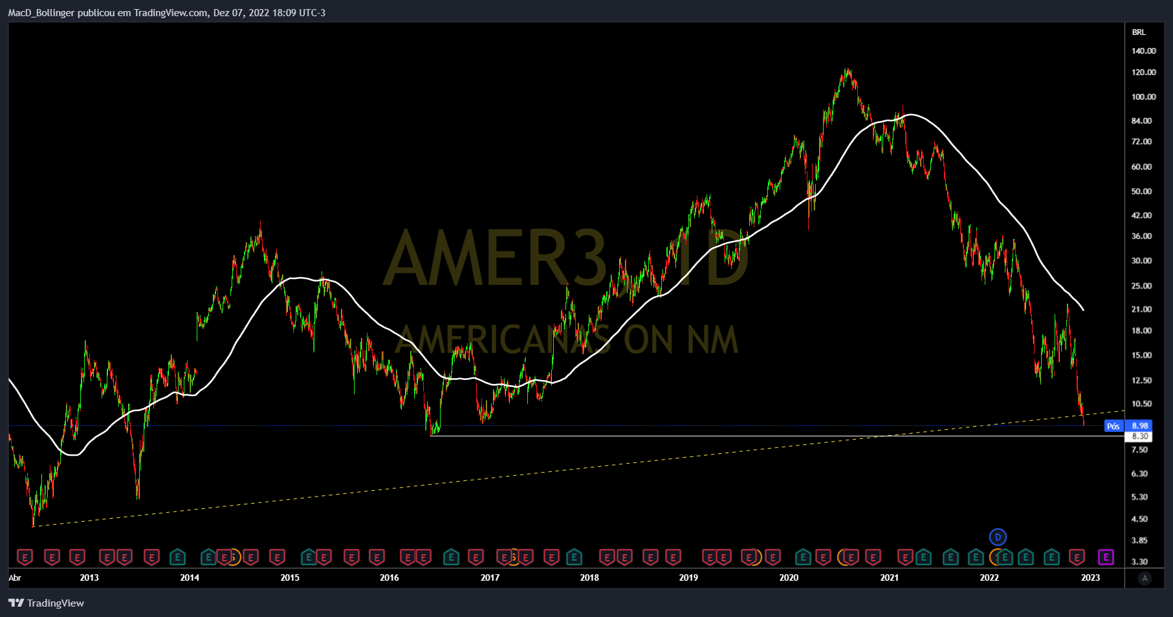The width and height of the screenshot is (1173, 617).
Task: Click the BRL currency label
Action: click(x=1139, y=32)
